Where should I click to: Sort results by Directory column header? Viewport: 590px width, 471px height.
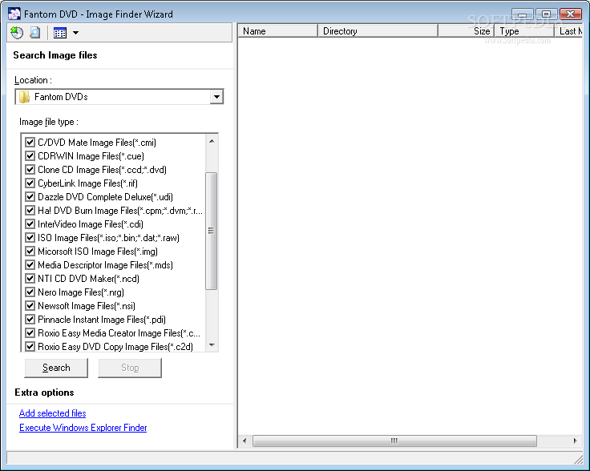(x=378, y=31)
